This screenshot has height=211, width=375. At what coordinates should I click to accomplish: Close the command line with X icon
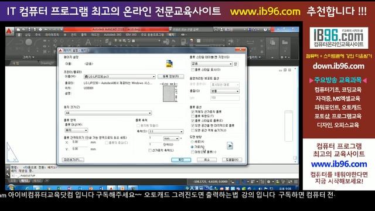pos(8,169)
